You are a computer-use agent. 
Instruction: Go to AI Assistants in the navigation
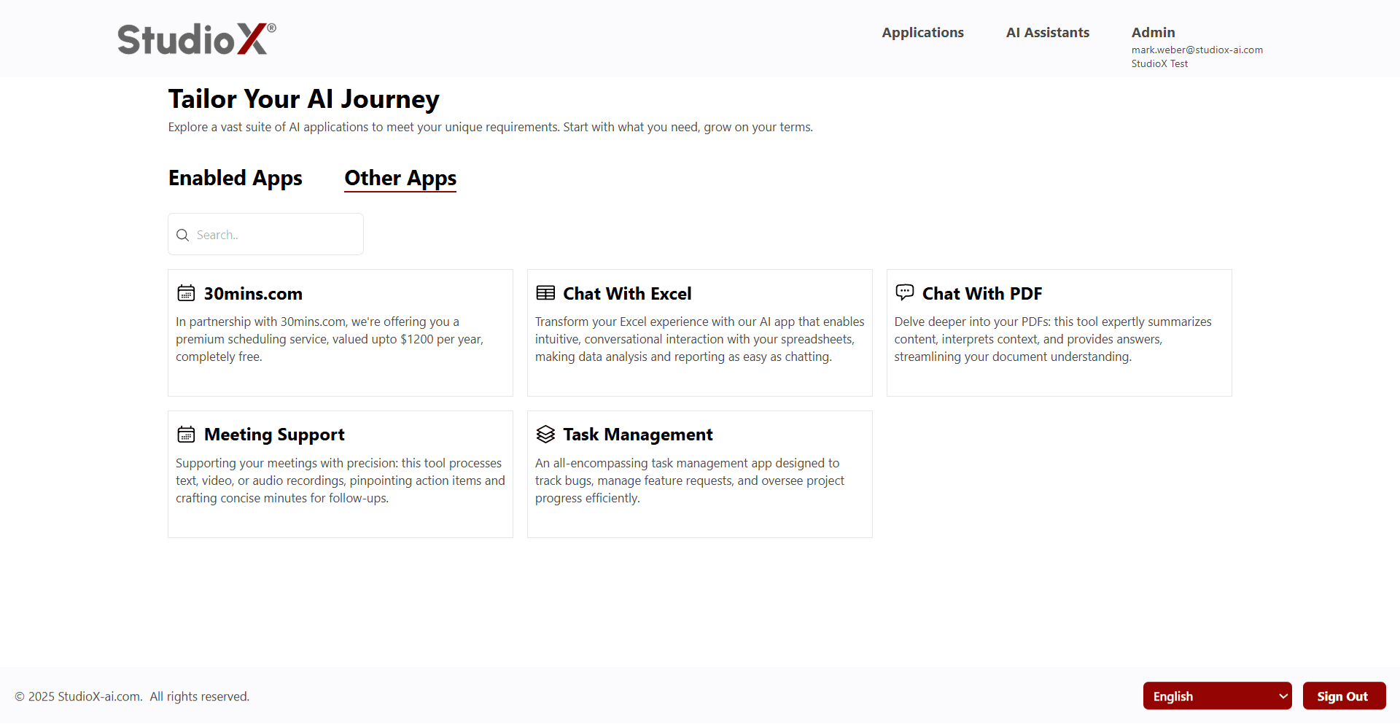point(1047,32)
